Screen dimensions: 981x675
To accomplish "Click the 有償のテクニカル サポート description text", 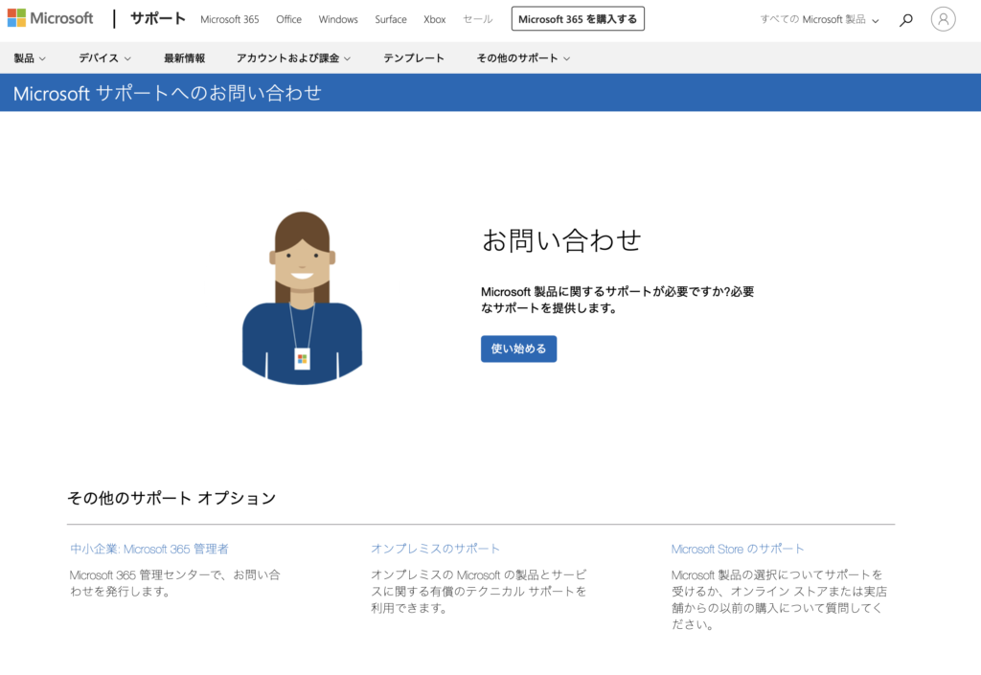I will (x=479, y=592).
